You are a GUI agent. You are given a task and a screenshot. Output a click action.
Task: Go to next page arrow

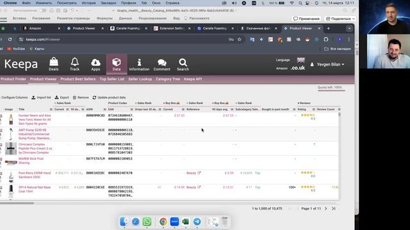[326, 209]
